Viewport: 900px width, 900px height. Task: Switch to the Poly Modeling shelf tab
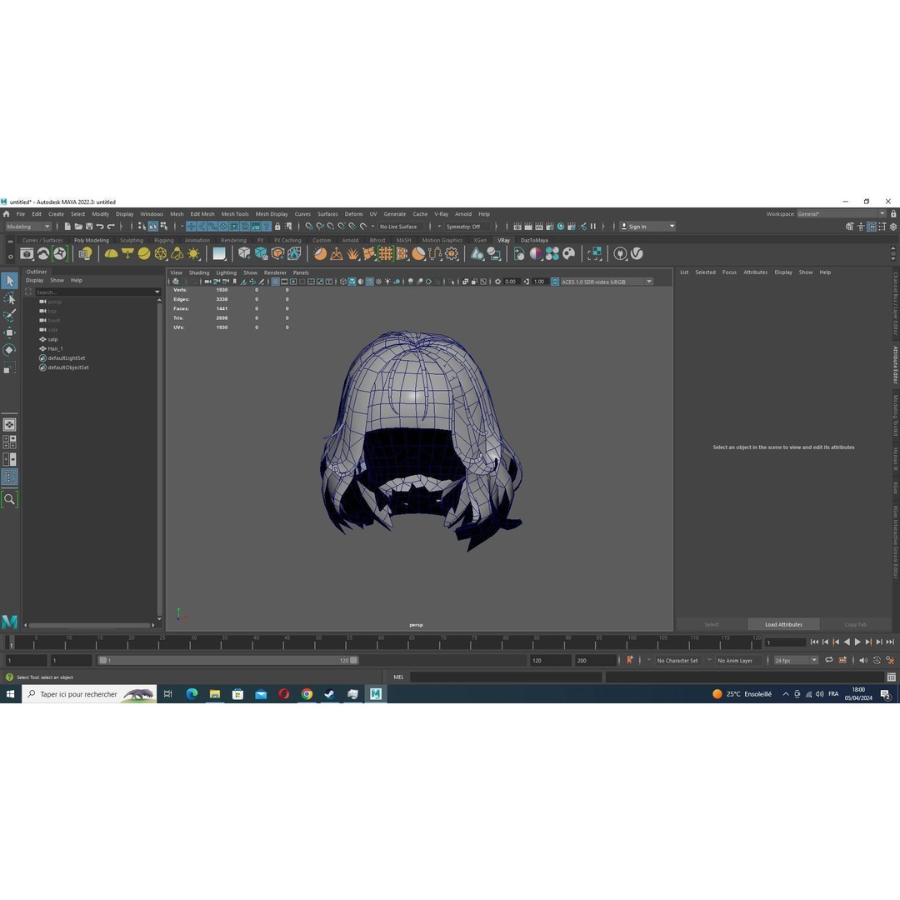92,241
